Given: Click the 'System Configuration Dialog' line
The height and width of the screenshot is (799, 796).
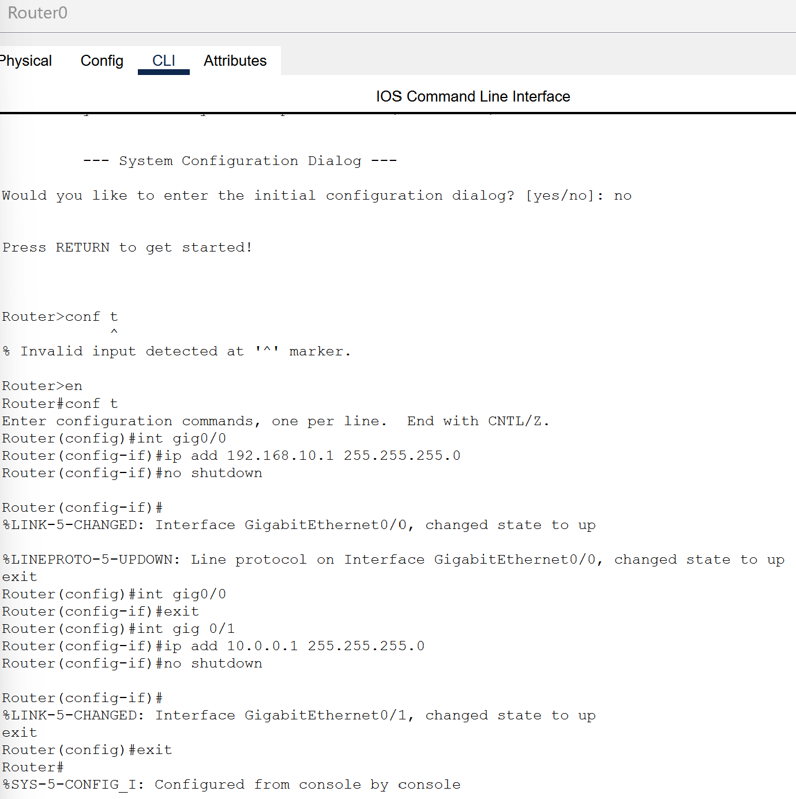Looking at the screenshot, I should click(240, 161).
